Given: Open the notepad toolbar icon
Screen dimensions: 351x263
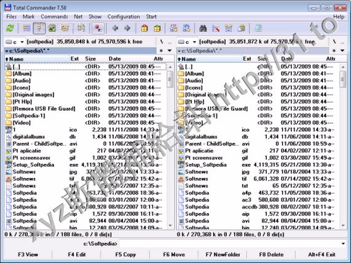Looking at the screenshot, I should point(258,28).
